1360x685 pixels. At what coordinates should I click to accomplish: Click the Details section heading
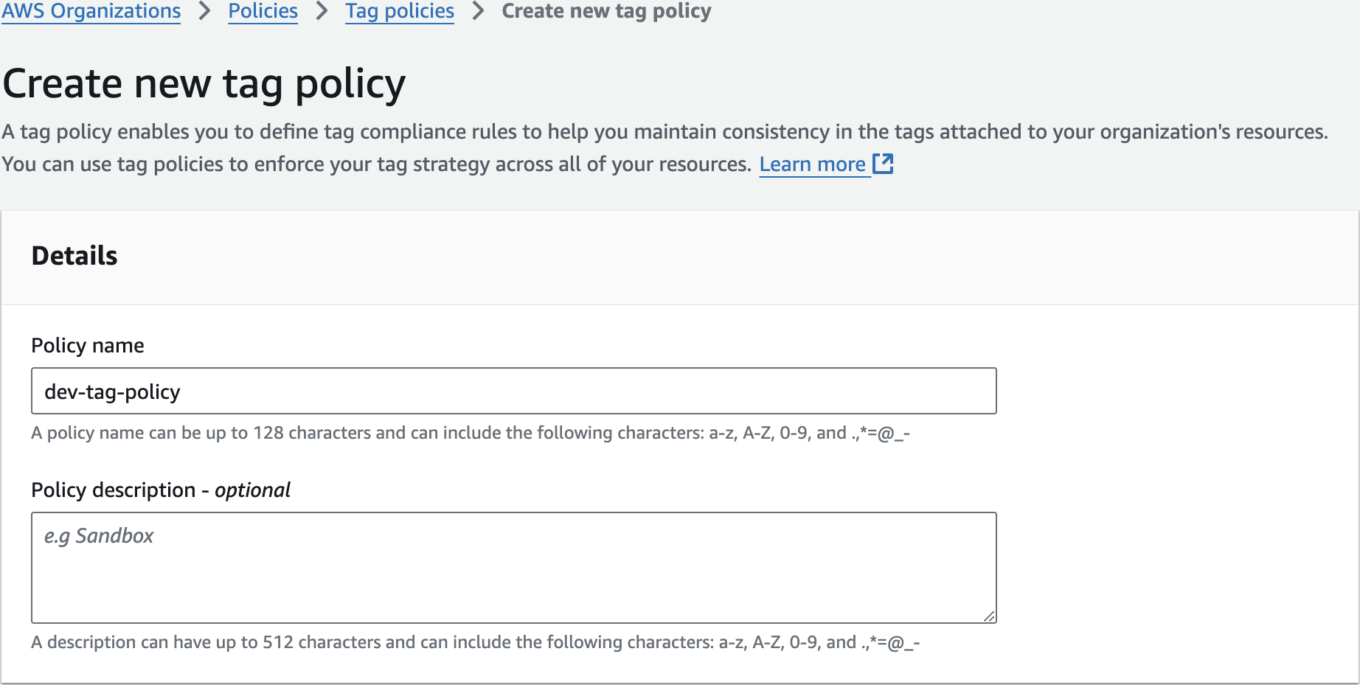click(74, 256)
